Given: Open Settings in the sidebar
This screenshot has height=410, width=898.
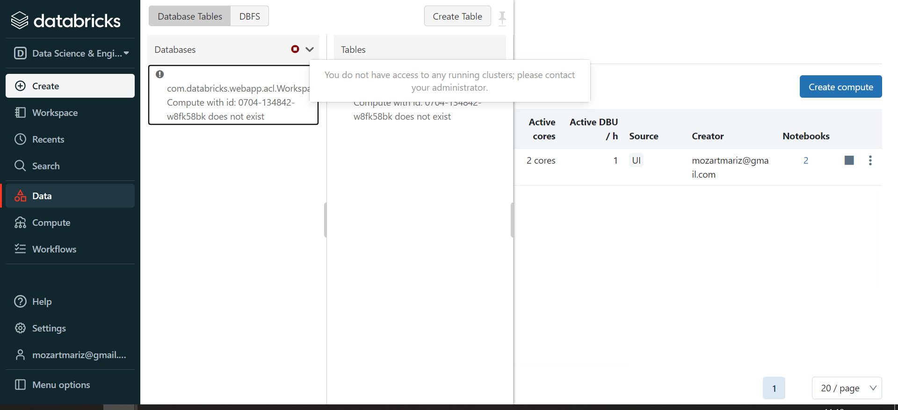Looking at the screenshot, I should (70, 328).
